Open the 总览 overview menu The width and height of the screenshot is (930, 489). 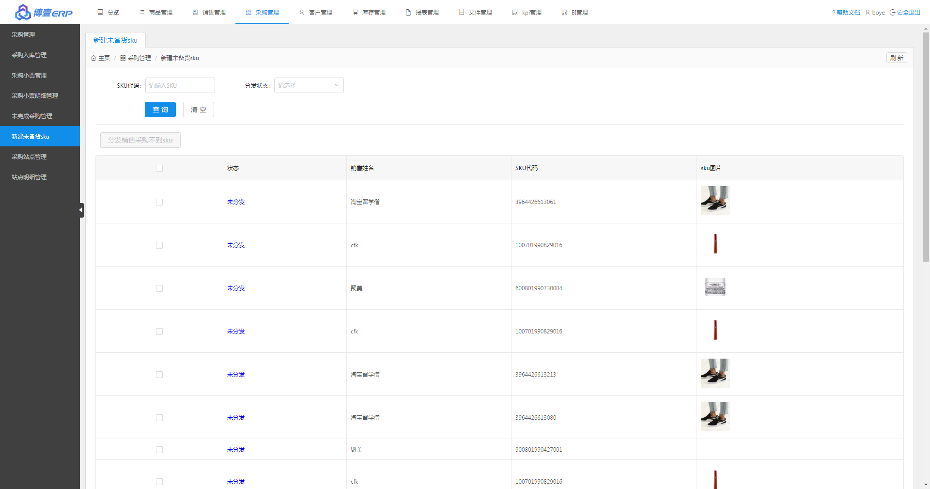(x=108, y=12)
